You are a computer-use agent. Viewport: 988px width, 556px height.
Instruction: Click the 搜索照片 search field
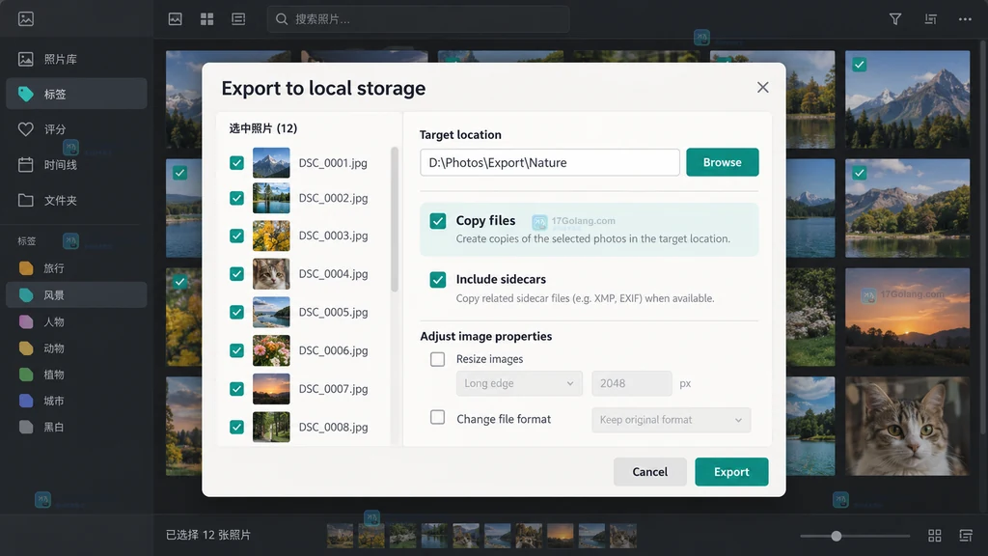click(x=419, y=19)
